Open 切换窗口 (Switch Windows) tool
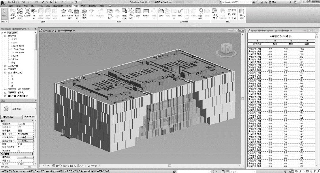 (215, 14)
